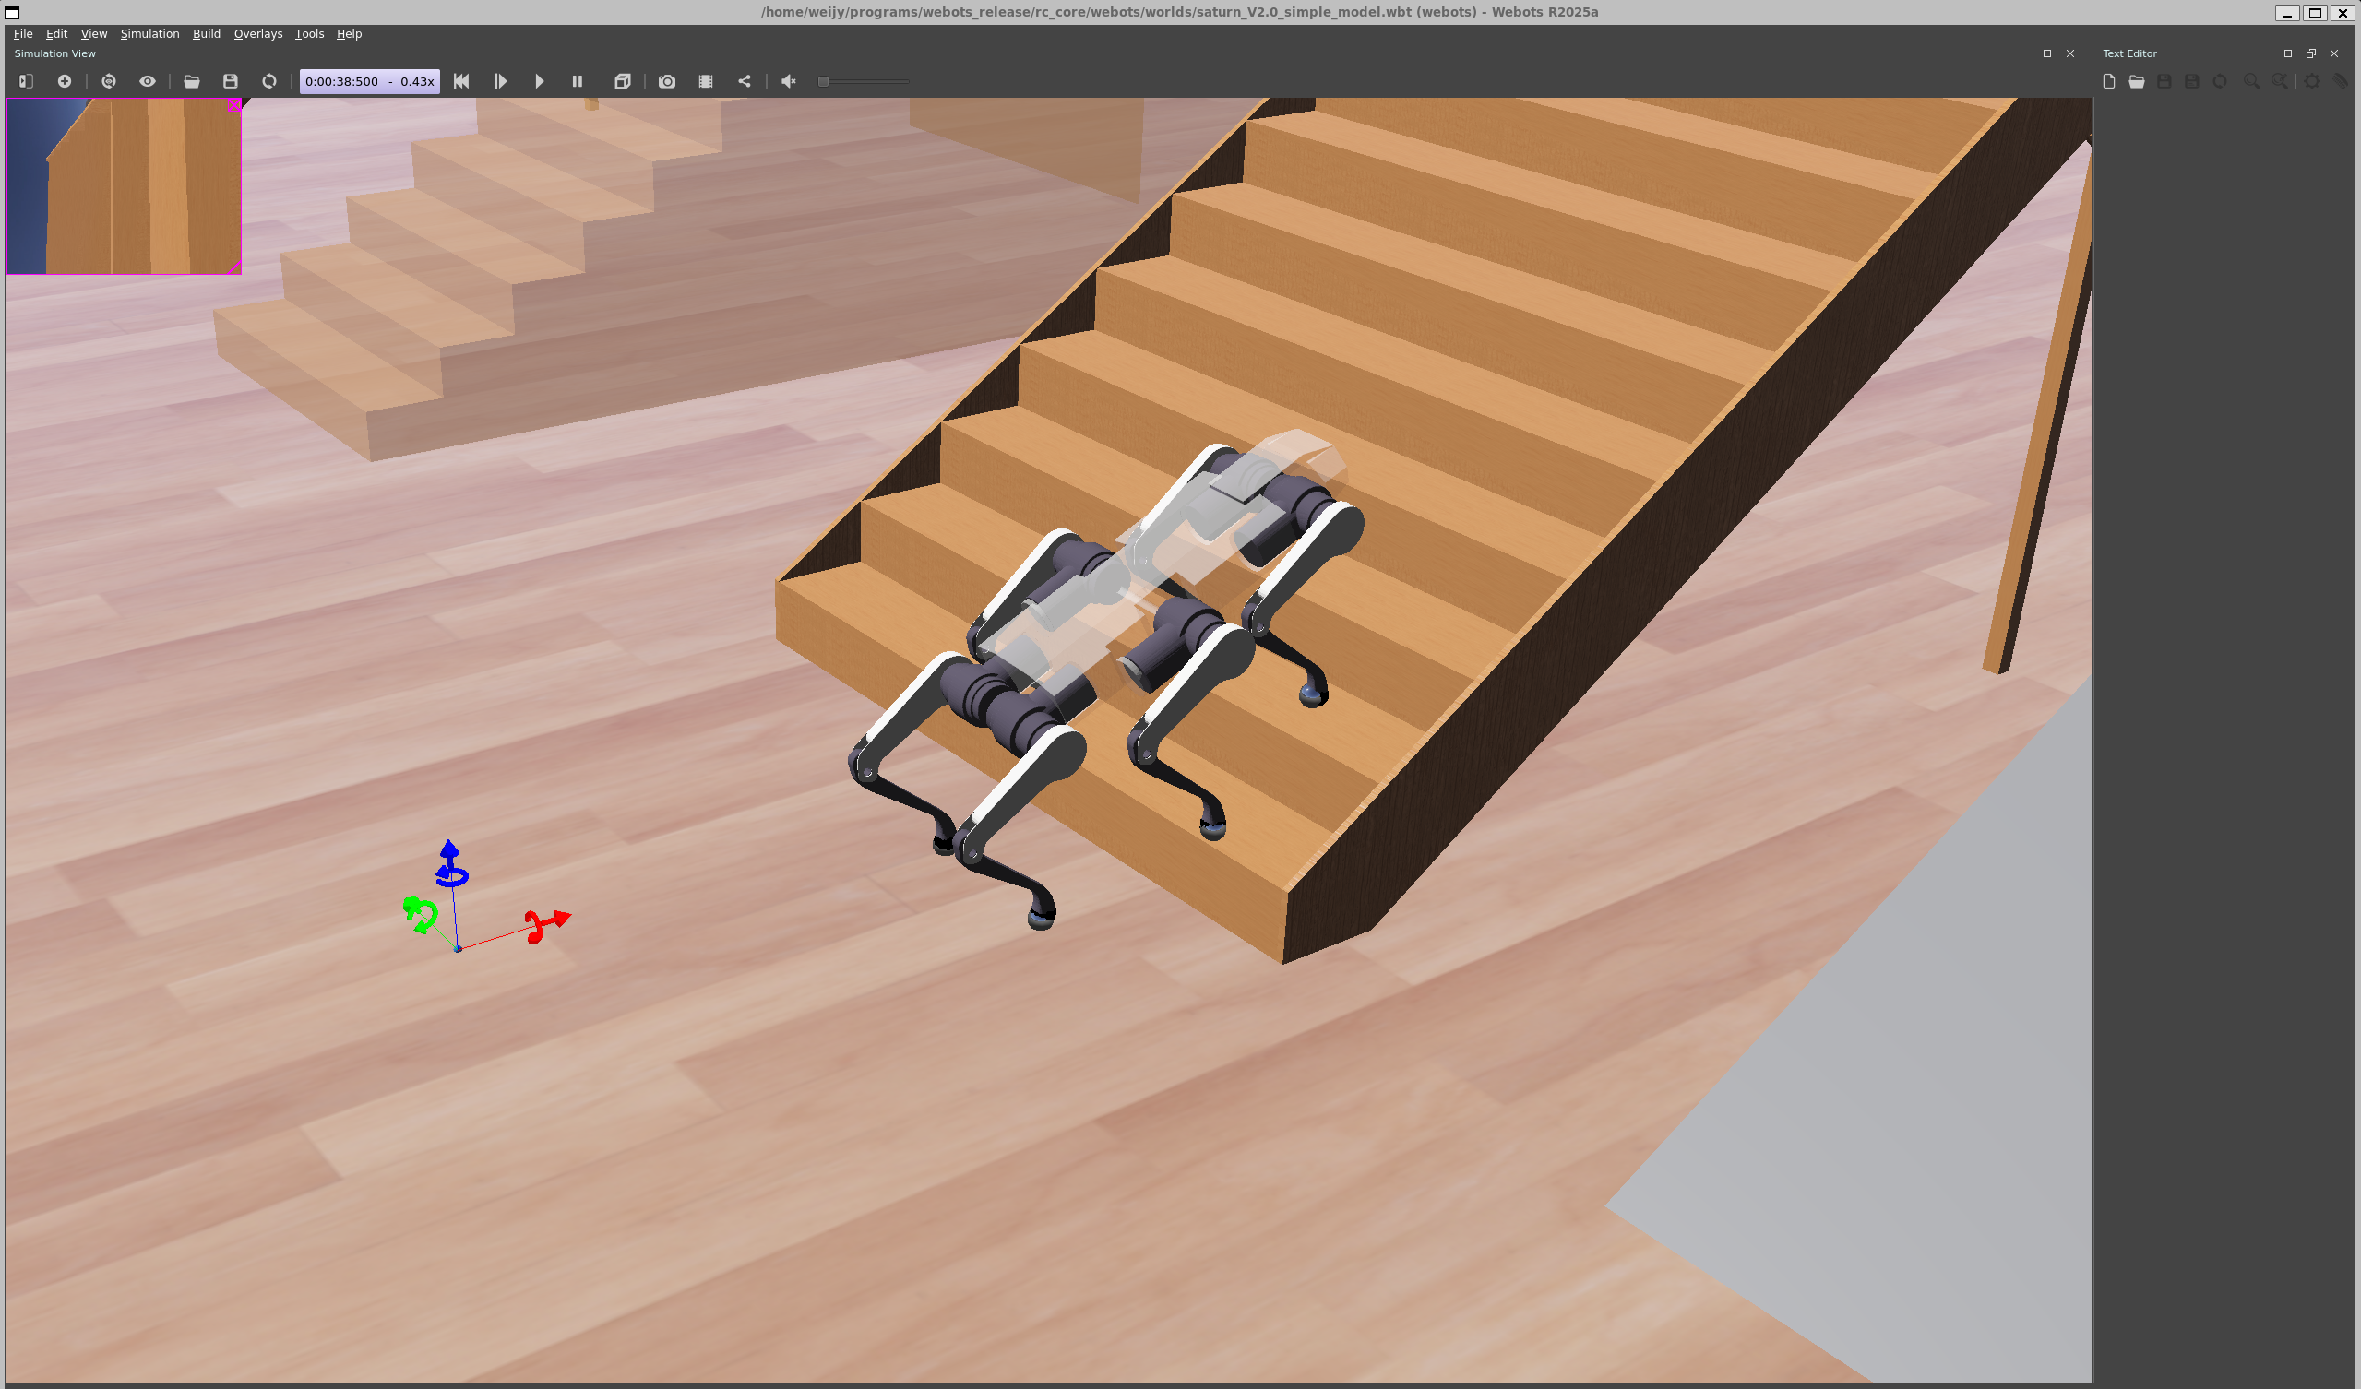Click the Text Editor panel title
Image resolution: width=2361 pixels, height=1389 pixels.
[2128, 53]
